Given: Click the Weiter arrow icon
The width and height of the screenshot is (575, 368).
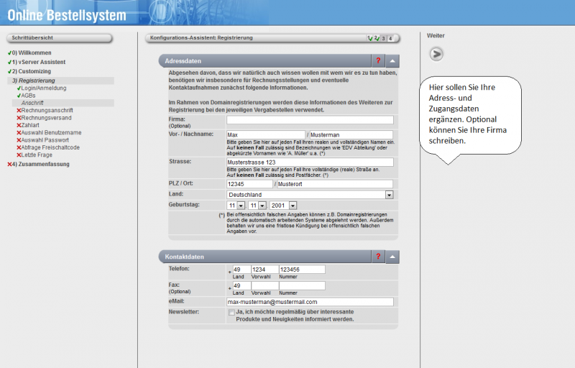Looking at the screenshot, I should (x=436, y=54).
